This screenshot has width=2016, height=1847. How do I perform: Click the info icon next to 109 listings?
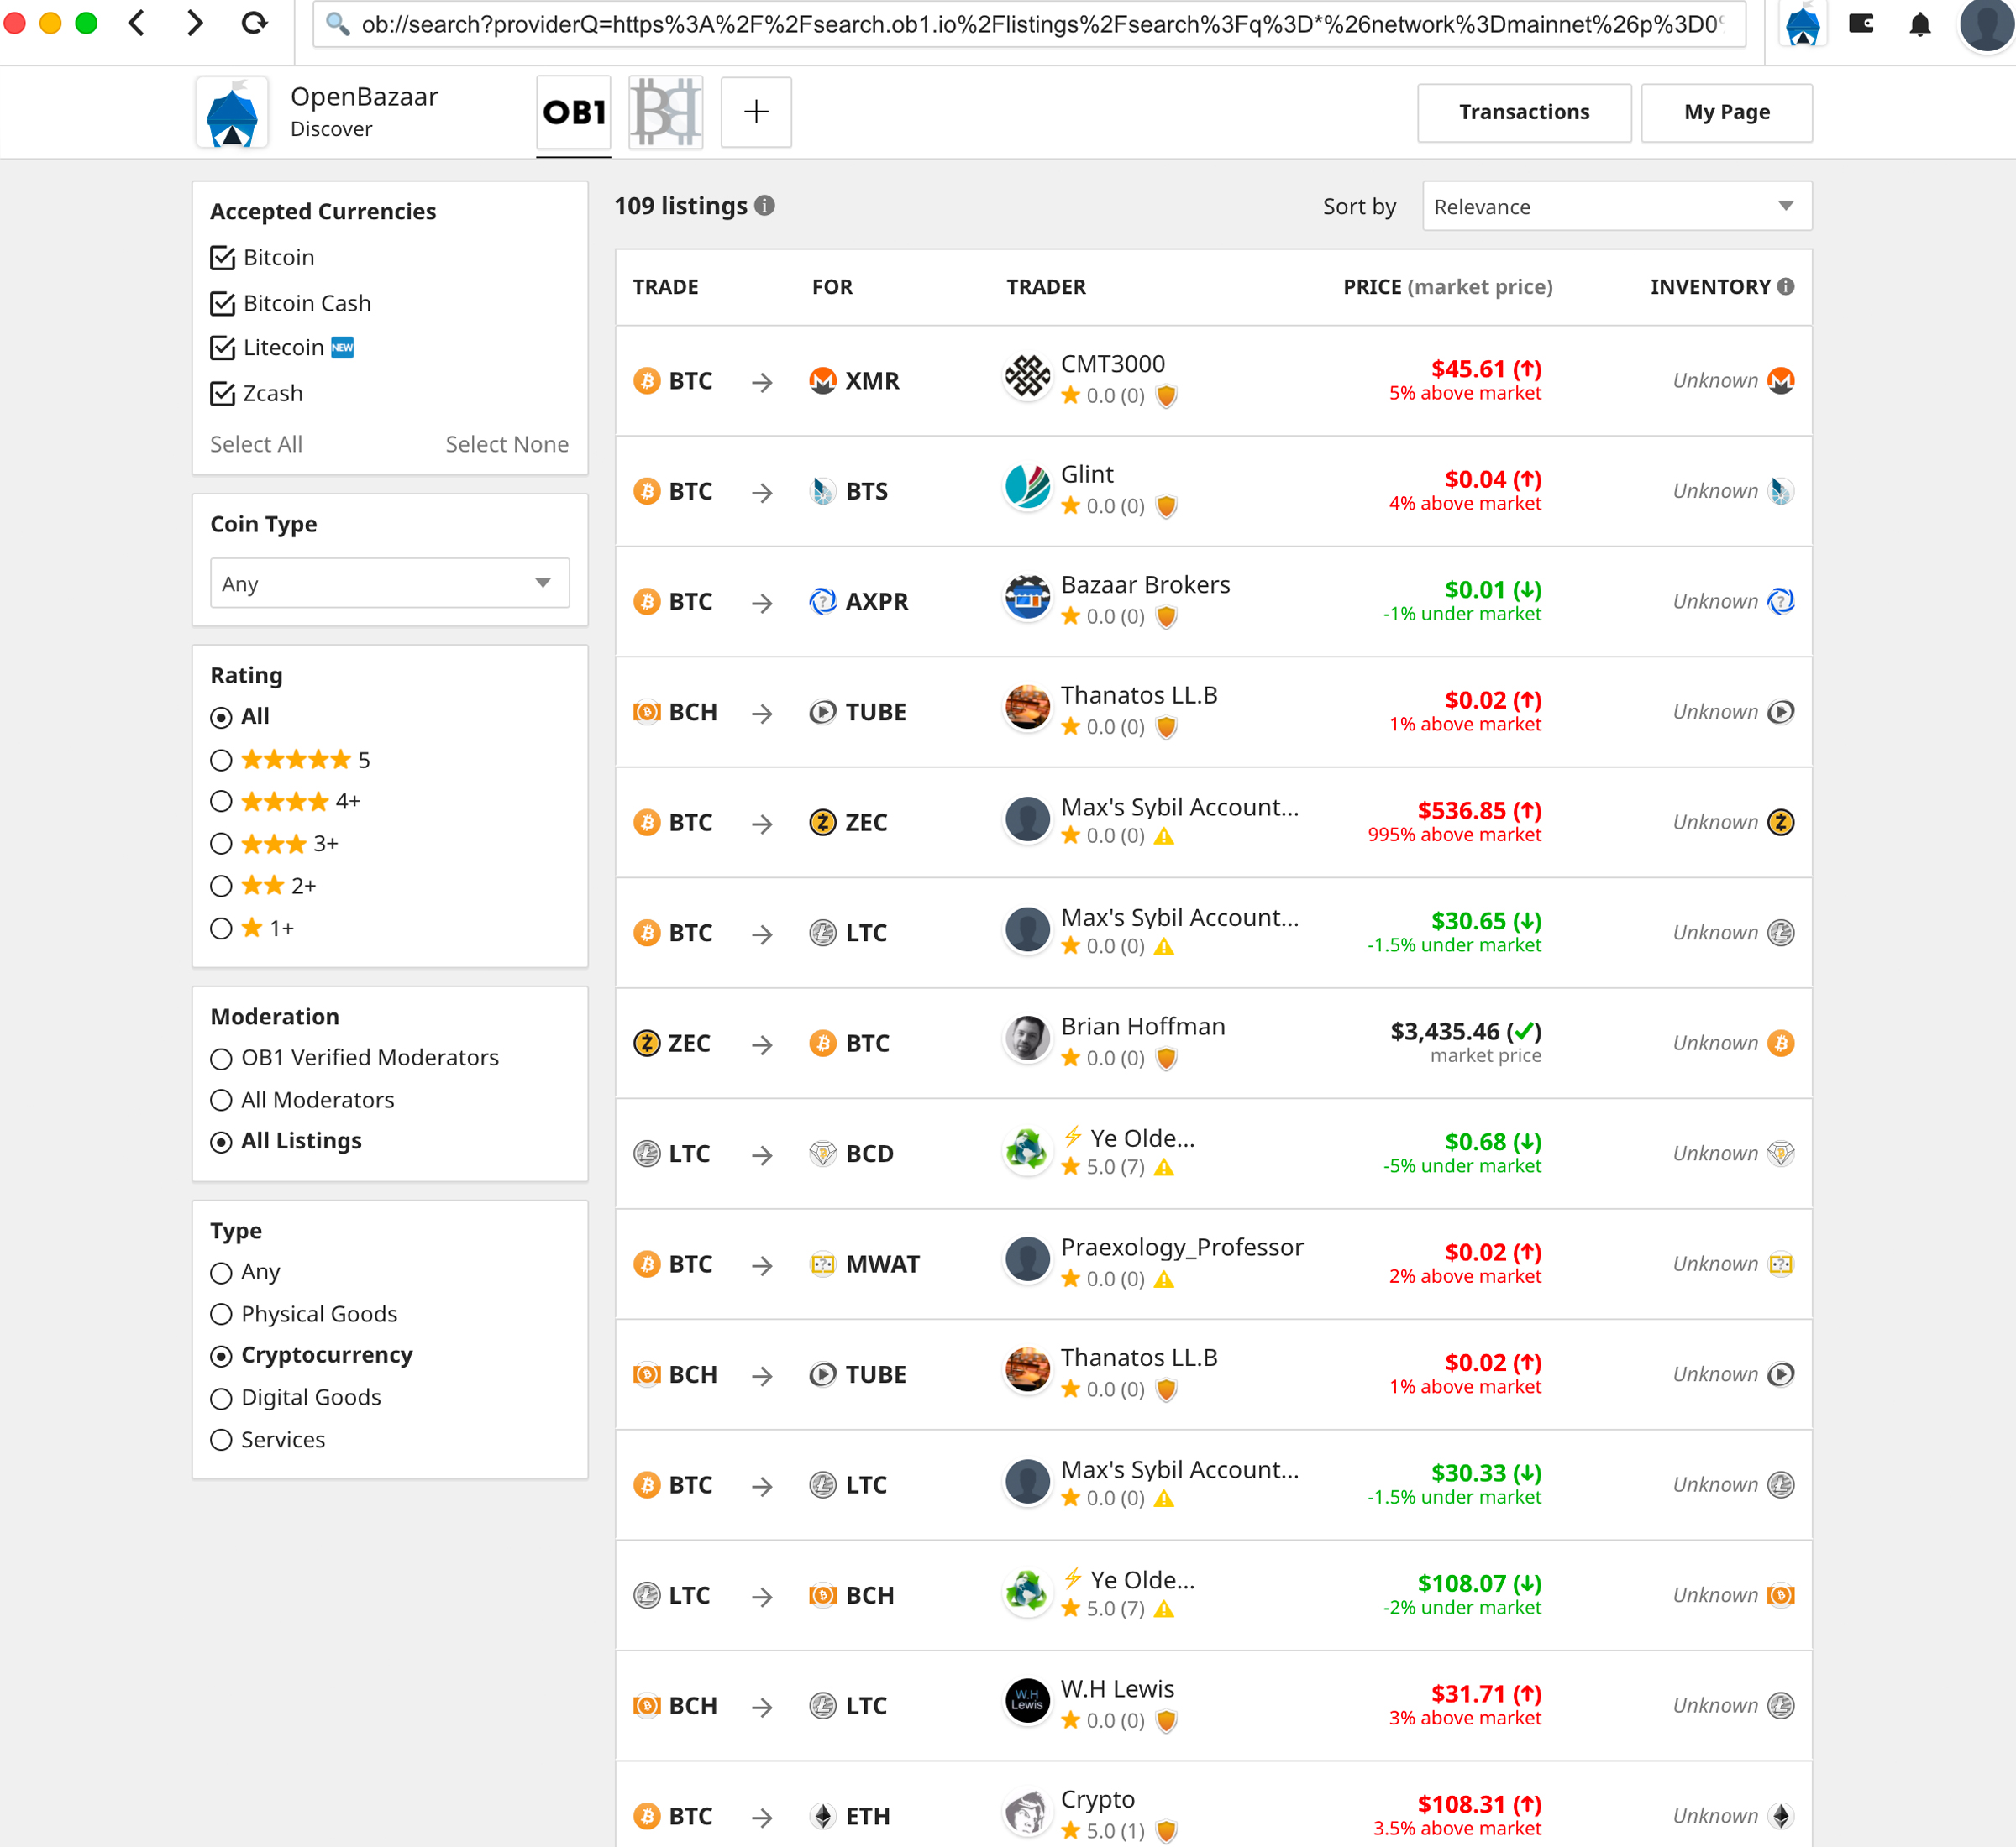coord(765,206)
